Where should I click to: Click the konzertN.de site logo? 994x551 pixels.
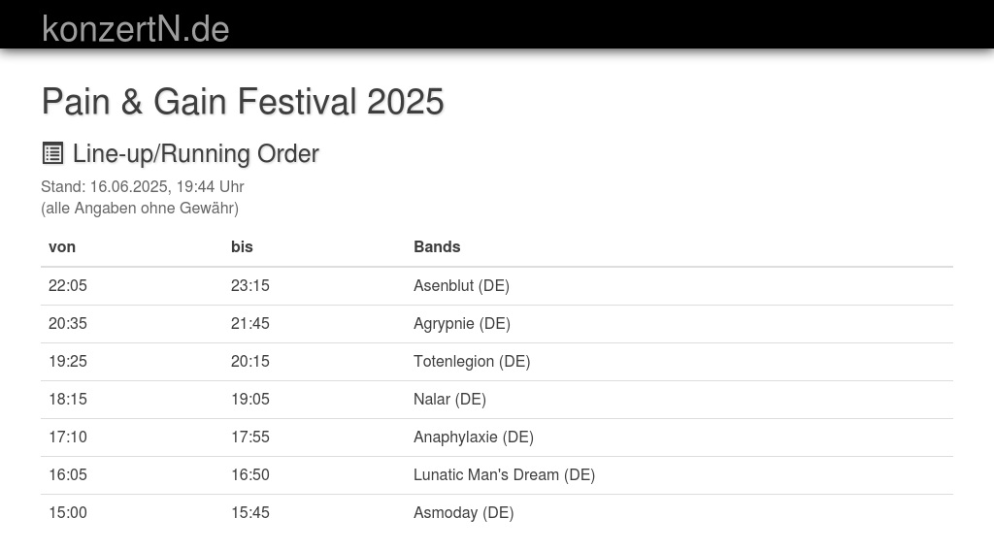pyautogui.click(x=135, y=28)
